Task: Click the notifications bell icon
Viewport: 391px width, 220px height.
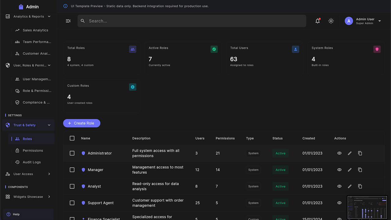Action: coord(318,21)
